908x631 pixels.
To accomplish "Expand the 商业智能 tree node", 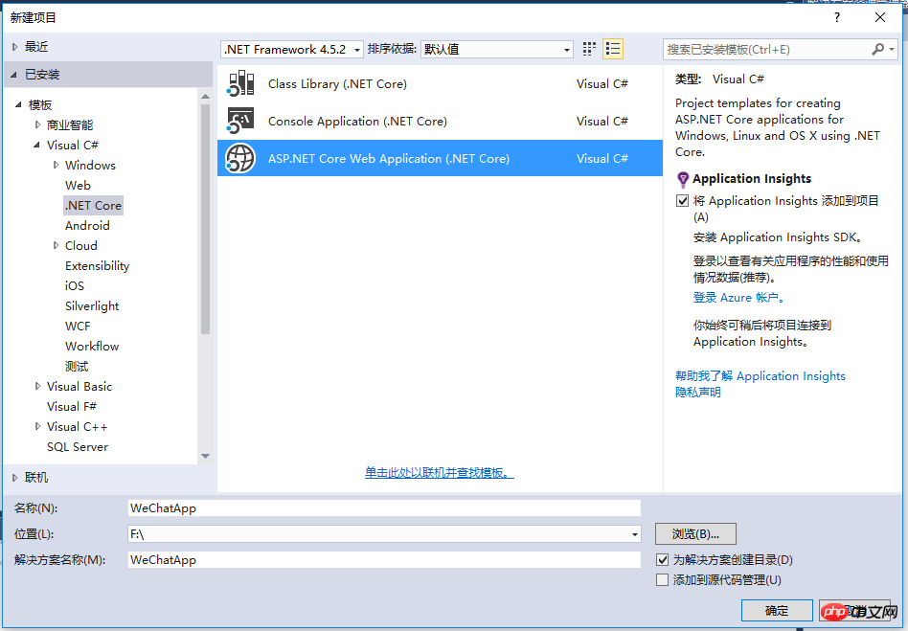I will point(37,125).
